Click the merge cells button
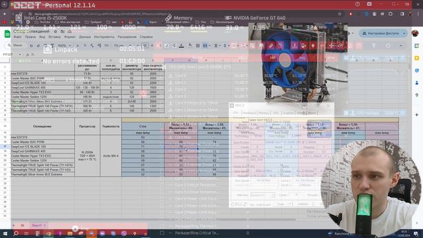The width and height of the screenshot is (423, 238). tap(205, 46)
